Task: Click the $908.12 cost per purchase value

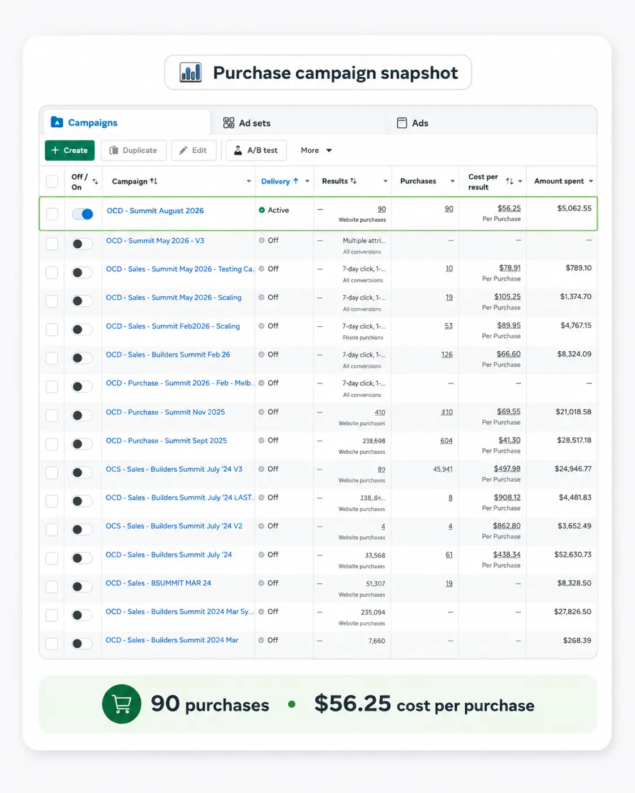Action: click(507, 497)
